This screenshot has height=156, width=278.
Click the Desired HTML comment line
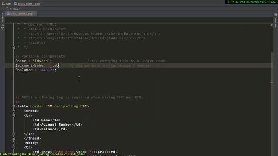[x=42, y=25]
